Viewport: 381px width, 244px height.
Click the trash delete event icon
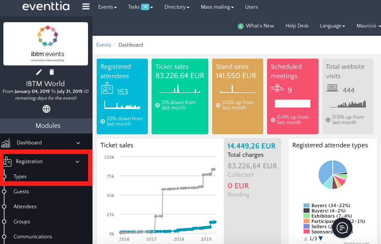click(52, 72)
